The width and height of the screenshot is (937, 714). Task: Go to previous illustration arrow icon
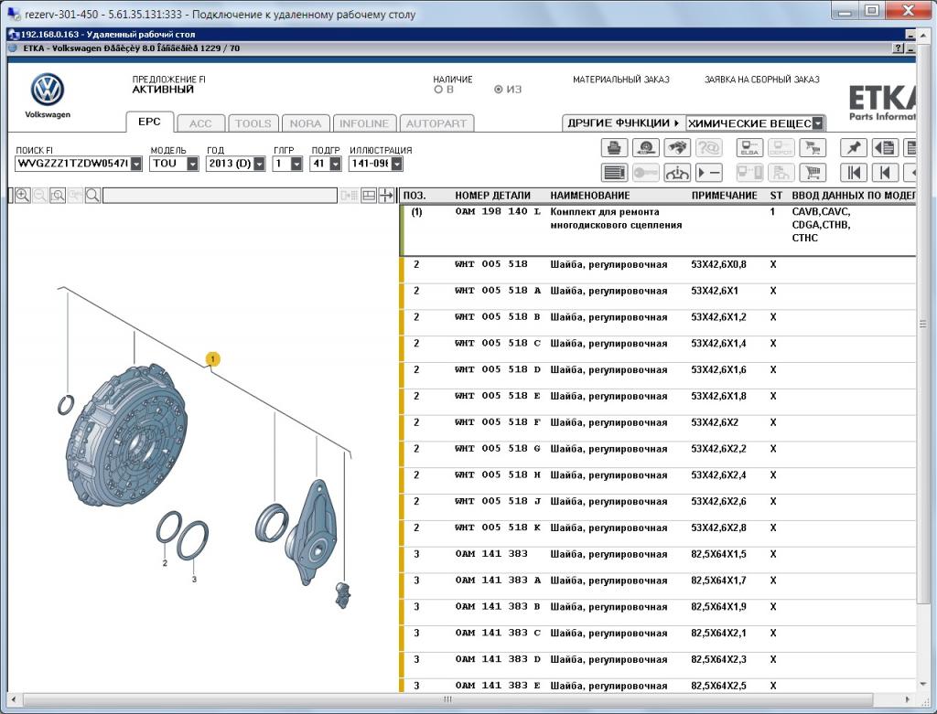pos(885,173)
